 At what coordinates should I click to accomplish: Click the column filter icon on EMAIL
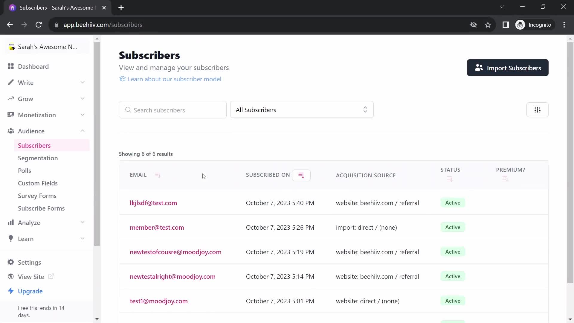tap(157, 175)
